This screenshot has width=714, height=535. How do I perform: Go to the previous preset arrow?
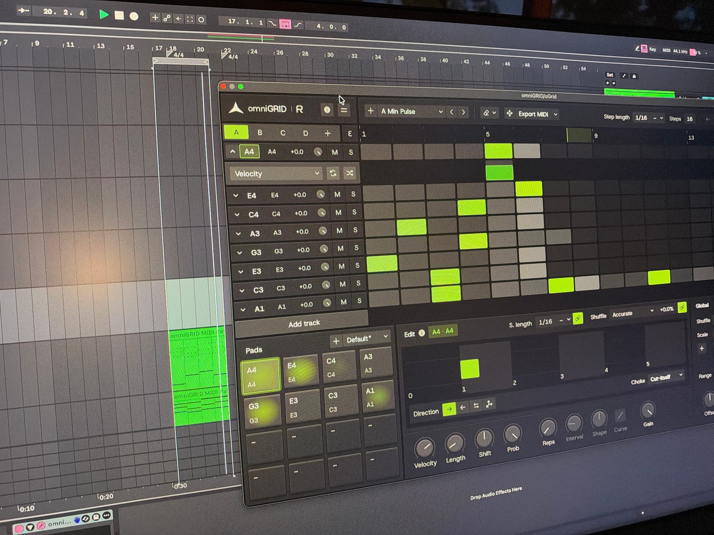(452, 112)
